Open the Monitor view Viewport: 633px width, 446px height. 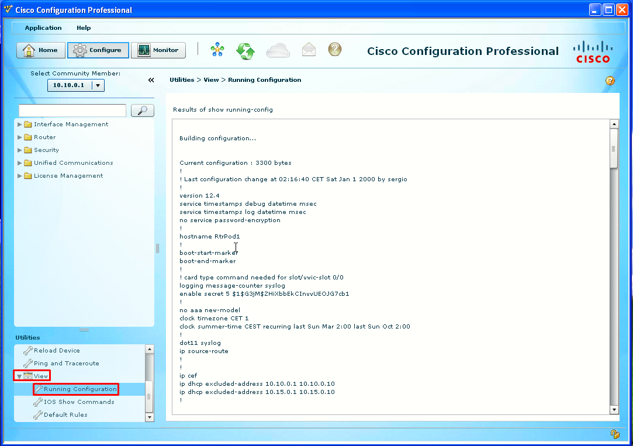tap(158, 50)
